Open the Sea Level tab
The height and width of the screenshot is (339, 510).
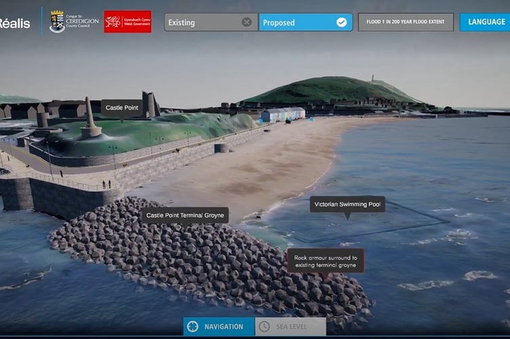290,326
